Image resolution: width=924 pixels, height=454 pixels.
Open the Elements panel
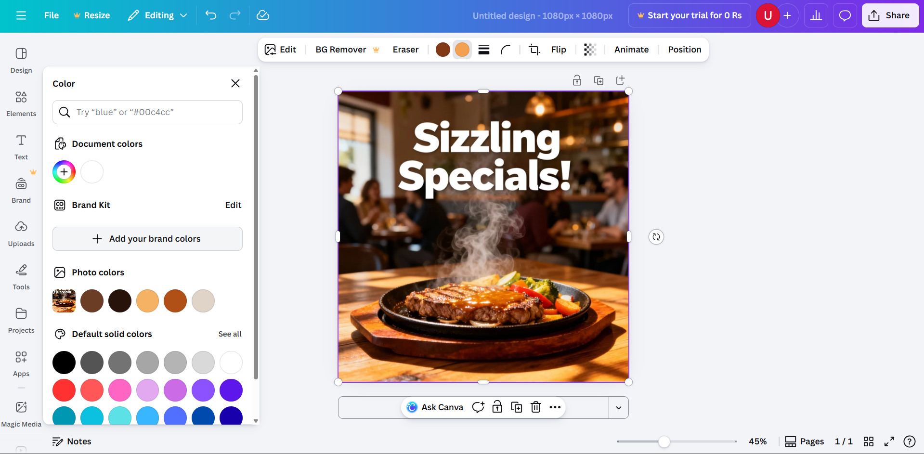pos(21,104)
